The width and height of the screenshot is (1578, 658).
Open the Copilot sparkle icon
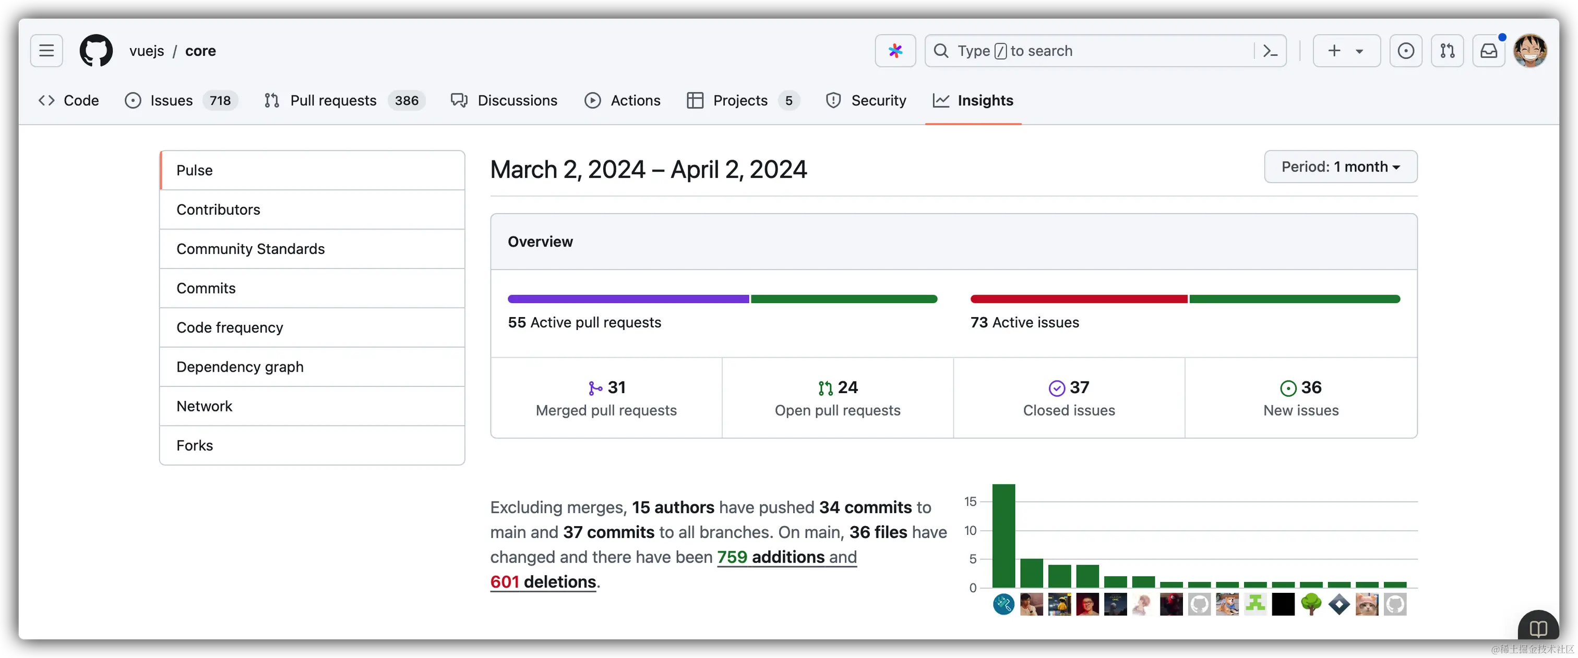pyautogui.click(x=895, y=51)
